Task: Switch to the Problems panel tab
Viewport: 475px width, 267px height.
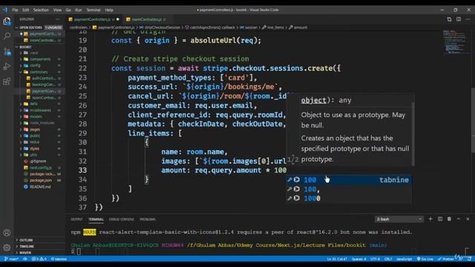Action: [148, 220]
